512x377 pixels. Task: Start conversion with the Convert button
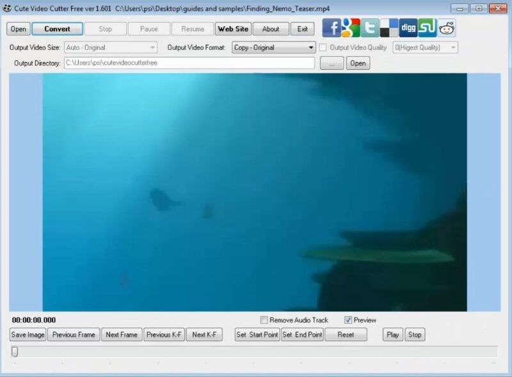[x=57, y=29]
